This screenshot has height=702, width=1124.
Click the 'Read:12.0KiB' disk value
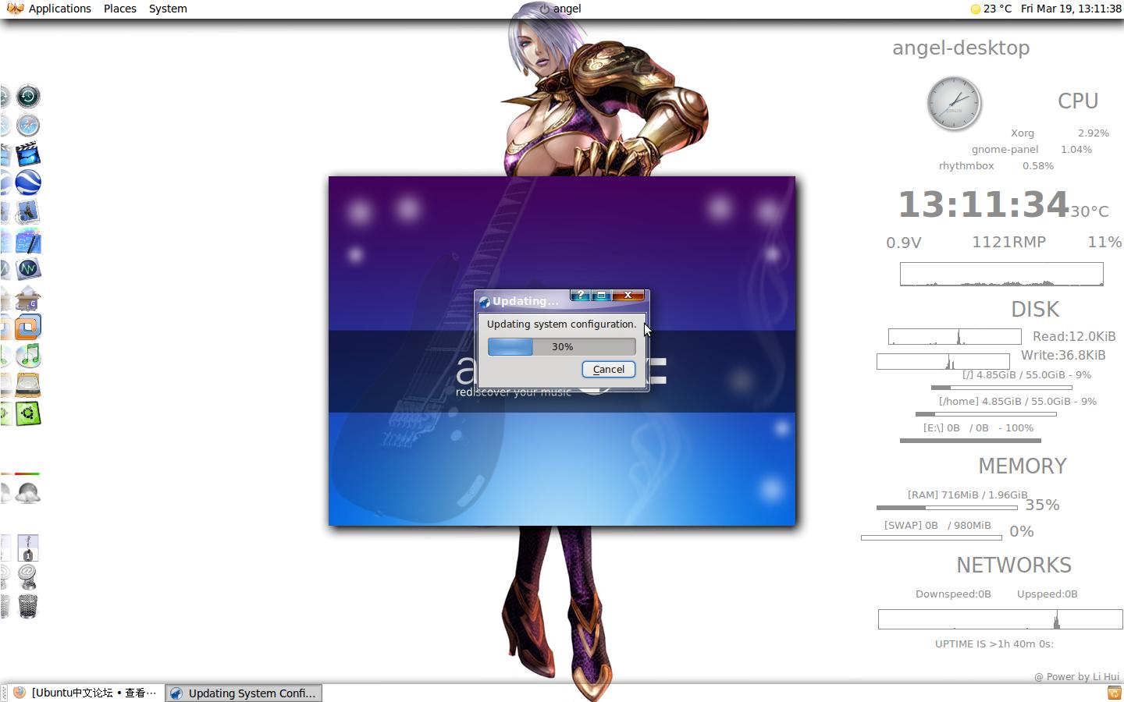(1074, 337)
